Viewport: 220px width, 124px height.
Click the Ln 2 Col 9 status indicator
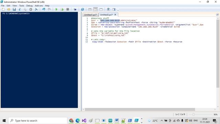point(180,114)
